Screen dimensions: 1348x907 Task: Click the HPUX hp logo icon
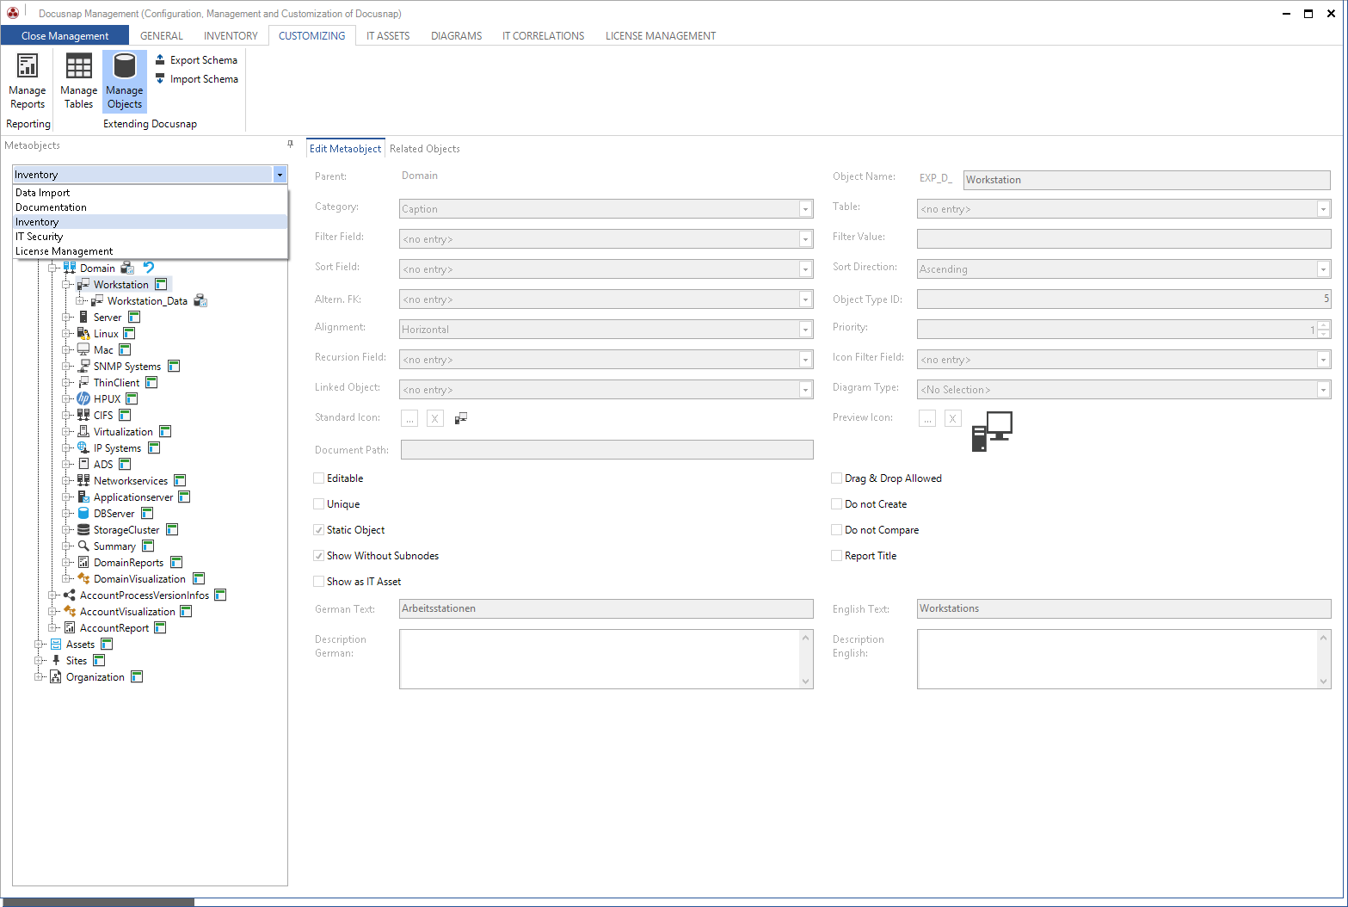tap(83, 398)
